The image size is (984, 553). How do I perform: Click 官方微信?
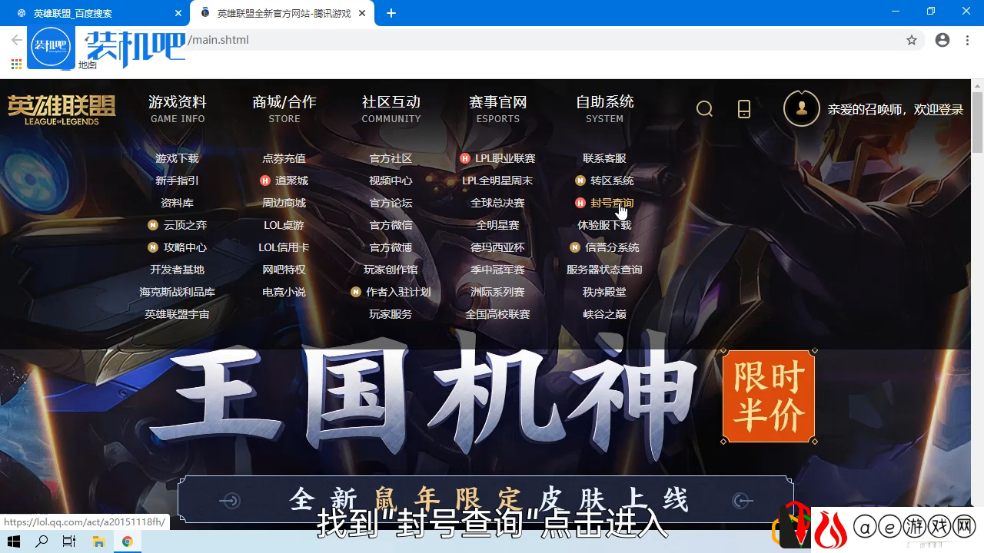coord(391,225)
